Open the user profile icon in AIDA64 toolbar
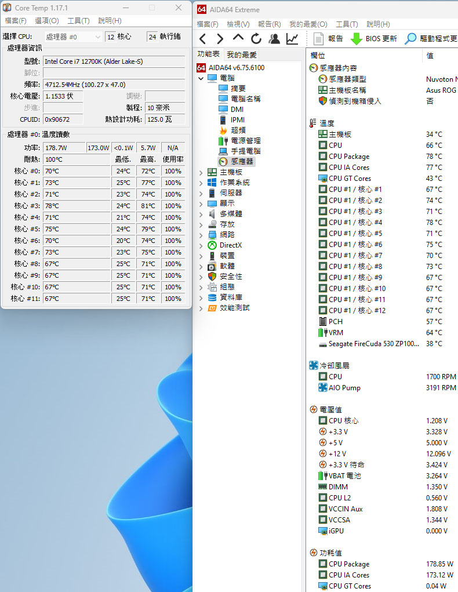This screenshot has width=458, height=592. [x=274, y=38]
